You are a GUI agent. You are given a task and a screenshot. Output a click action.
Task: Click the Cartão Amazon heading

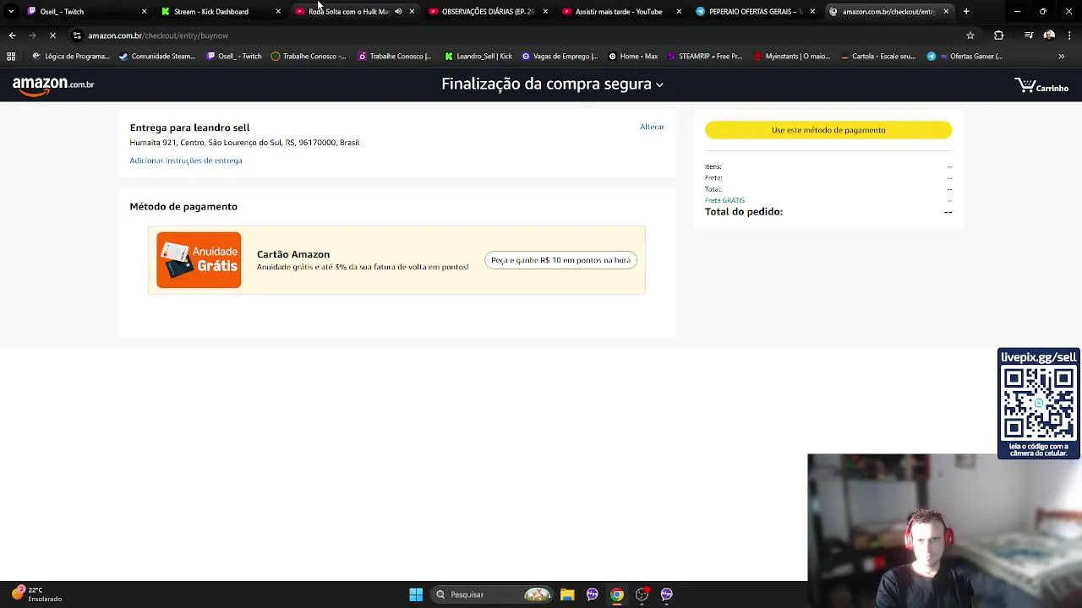click(293, 254)
